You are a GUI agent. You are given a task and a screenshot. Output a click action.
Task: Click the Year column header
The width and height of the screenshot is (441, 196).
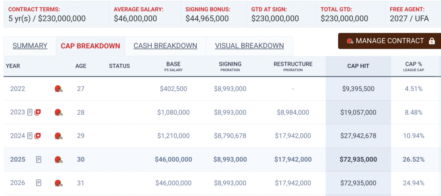13,66
